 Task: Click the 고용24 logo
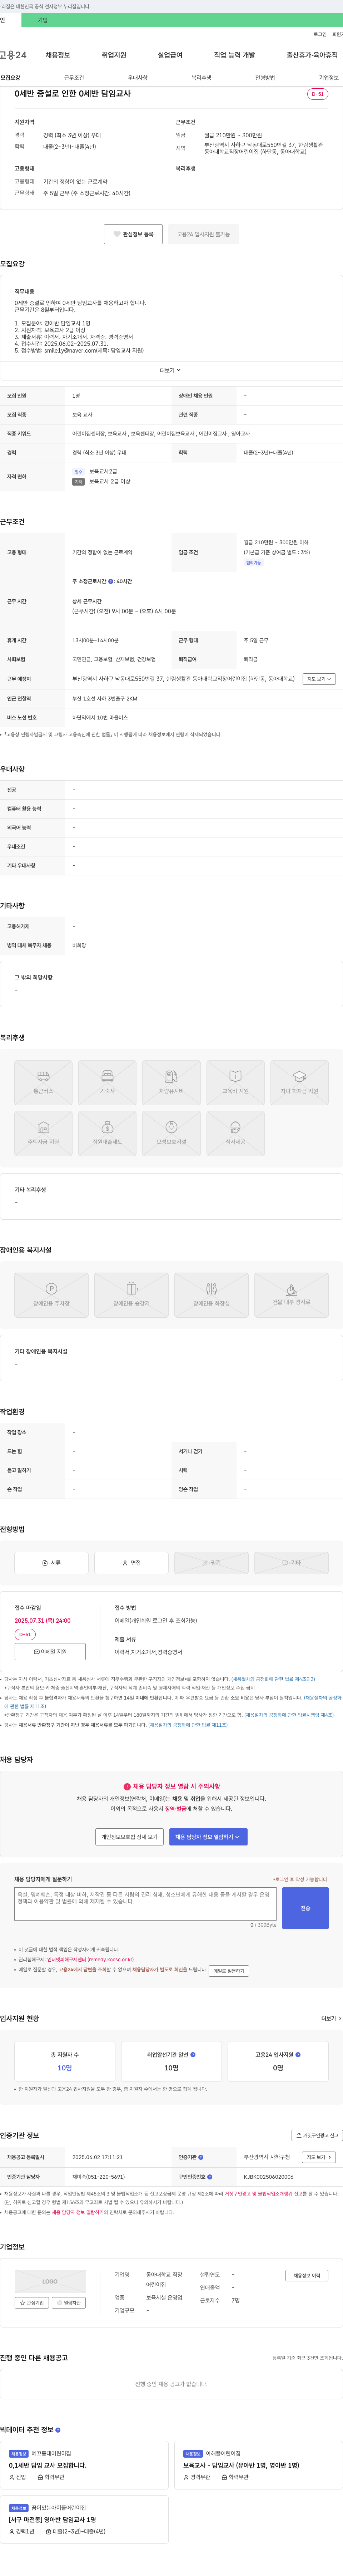click(13, 55)
